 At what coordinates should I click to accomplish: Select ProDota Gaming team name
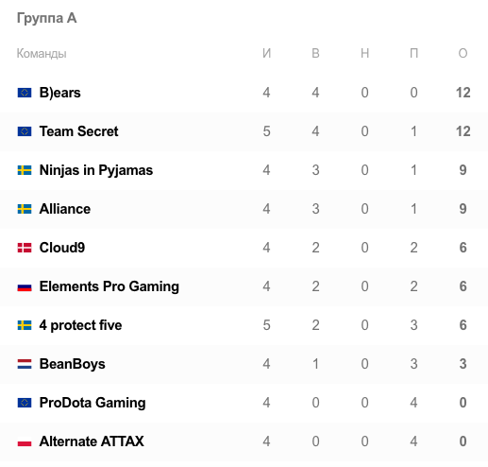point(93,403)
